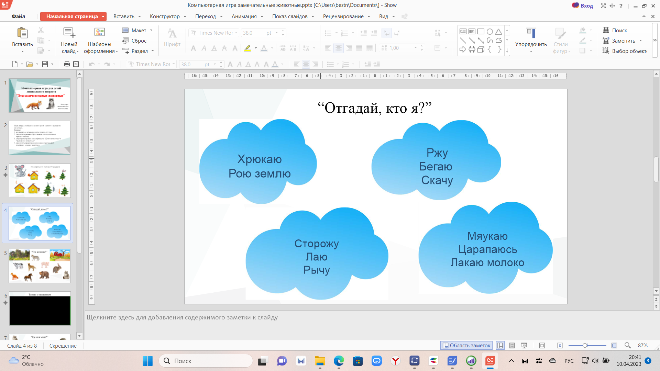This screenshot has width=660, height=371.
Task: Click the Упорядочить arrange icon
Action: point(531,33)
